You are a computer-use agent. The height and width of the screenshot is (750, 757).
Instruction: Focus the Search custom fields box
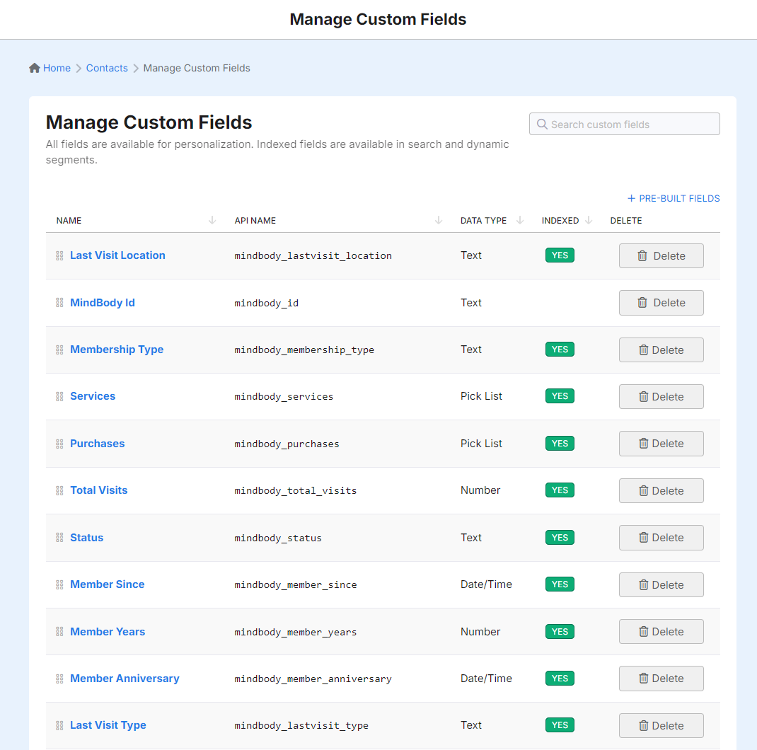coord(624,124)
